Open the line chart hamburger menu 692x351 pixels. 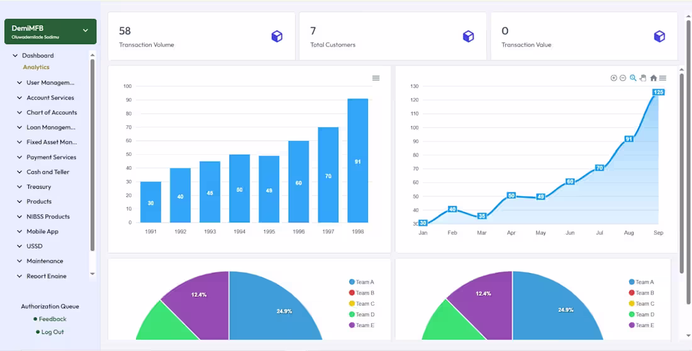(663, 78)
